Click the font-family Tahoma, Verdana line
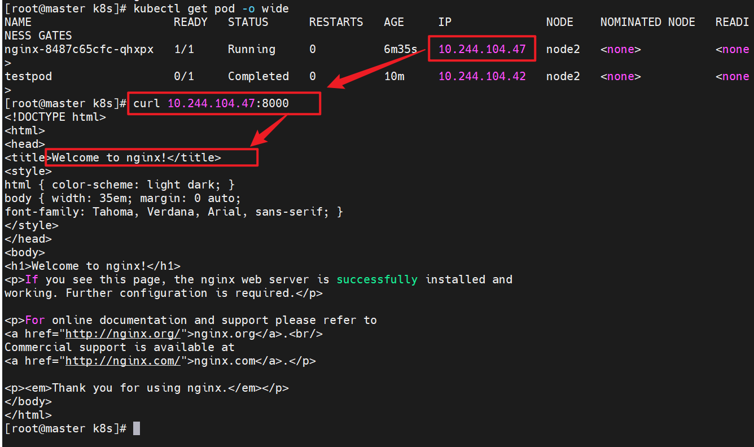This screenshot has height=447, width=754. pos(174,212)
